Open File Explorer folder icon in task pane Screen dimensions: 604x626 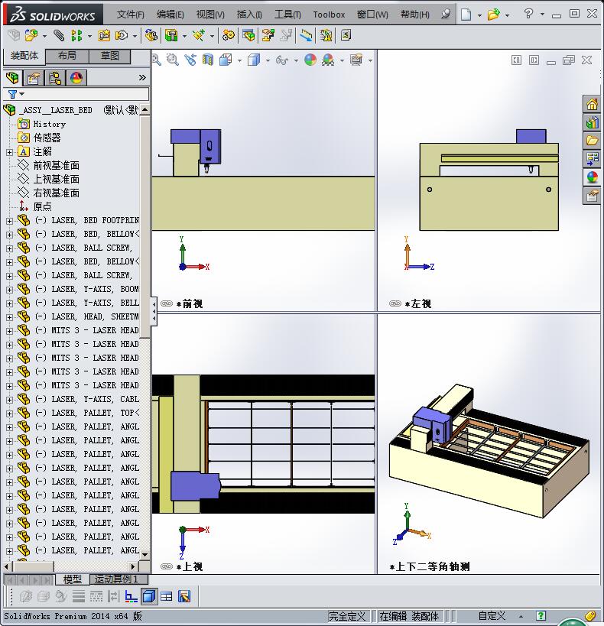[592, 141]
